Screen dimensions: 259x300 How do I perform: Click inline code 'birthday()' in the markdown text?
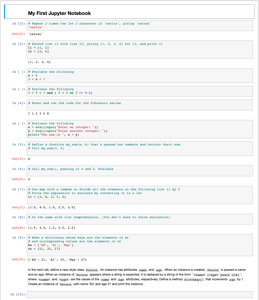[x=194, y=280]
